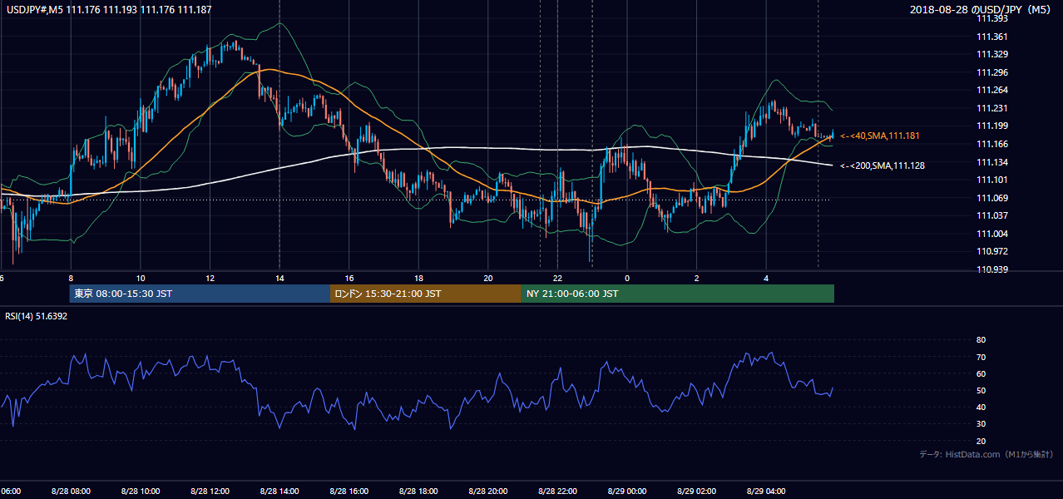Click price axis value 111.296

coord(991,72)
